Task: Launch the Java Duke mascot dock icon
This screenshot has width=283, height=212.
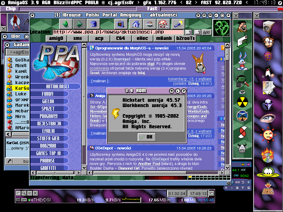Action: 268,72
